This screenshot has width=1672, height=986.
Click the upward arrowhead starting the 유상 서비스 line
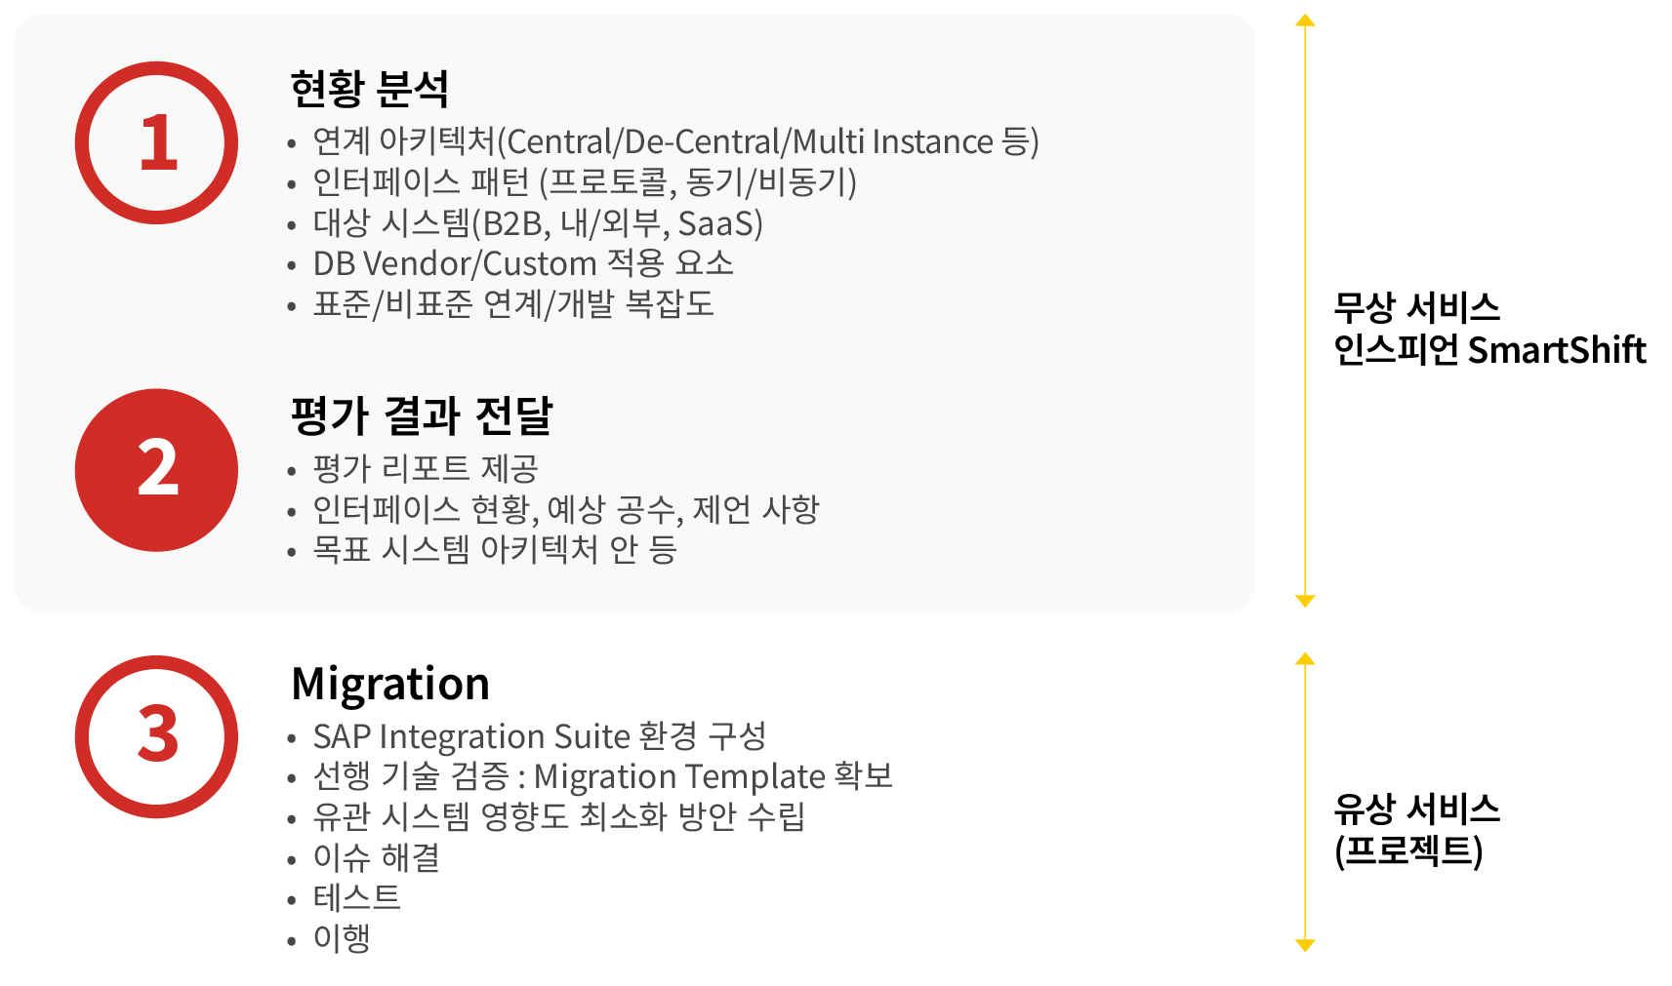click(1305, 659)
